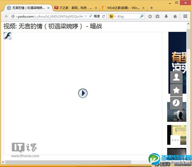Open the downloads arrow icon
This screenshot has height=167, width=192.
tap(166, 16)
